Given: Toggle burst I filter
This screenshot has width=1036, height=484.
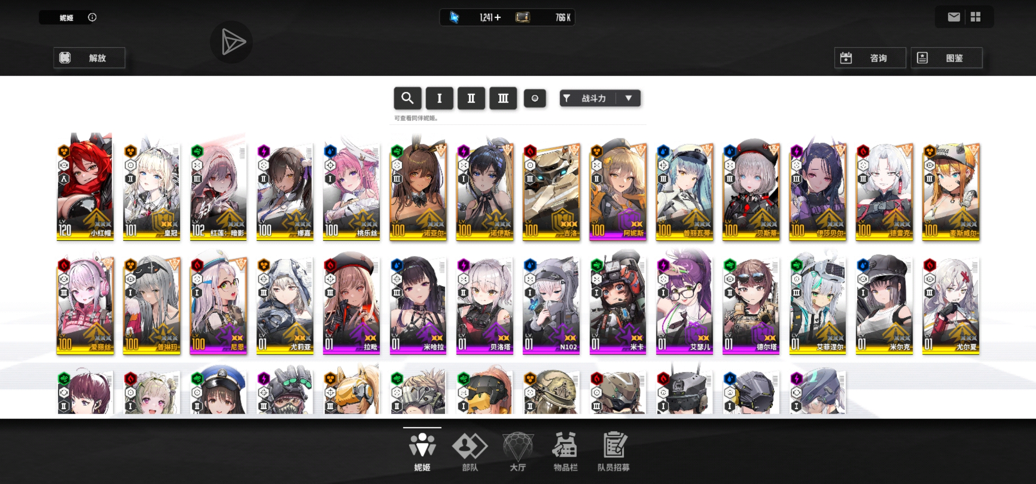Looking at the screenshot, I should [439, 98].
